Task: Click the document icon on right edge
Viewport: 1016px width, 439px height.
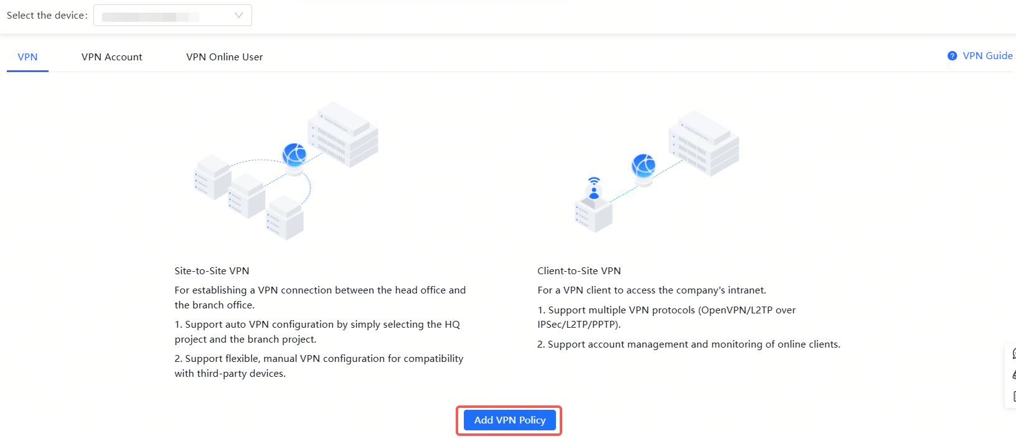Action: click(x=1013, y=396)
